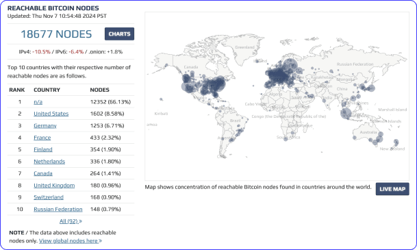Select the 18677 NODES total count
Viewport: 417px width, 250px height.
56,34
